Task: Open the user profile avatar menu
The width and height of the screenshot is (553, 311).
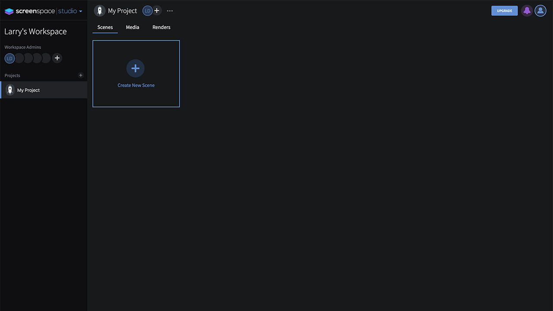Action: click(540, 11)
